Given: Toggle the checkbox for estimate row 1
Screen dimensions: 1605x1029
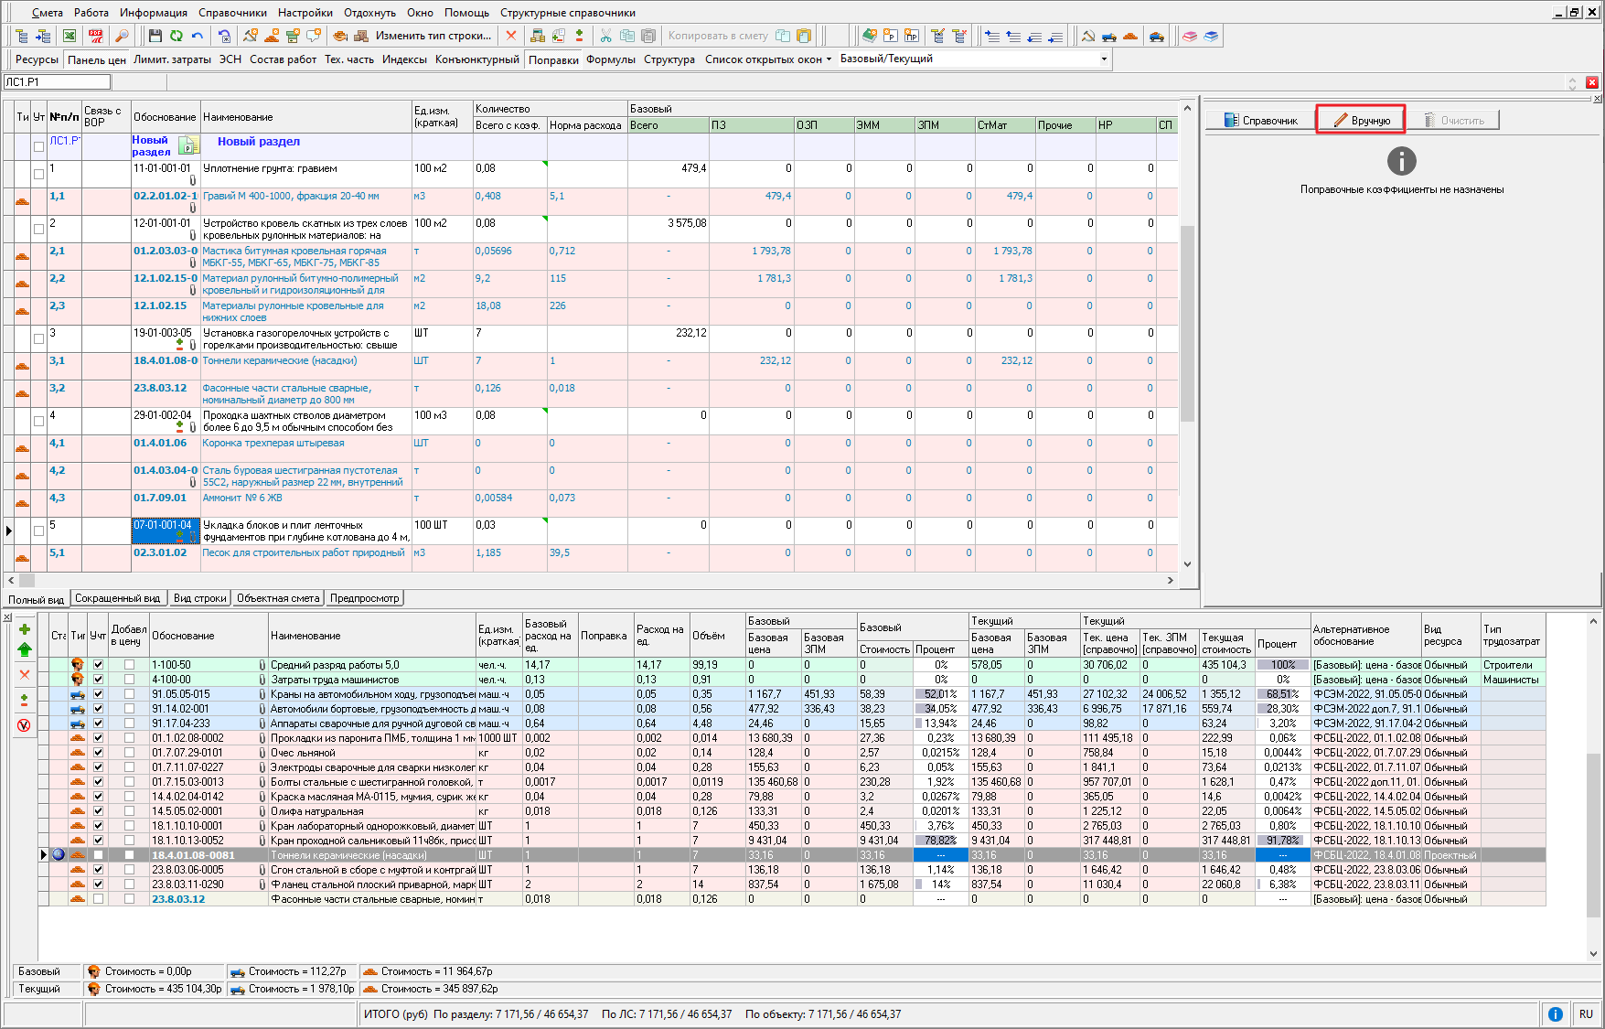Looking at the screenshot, I should (x=38, y=174).
